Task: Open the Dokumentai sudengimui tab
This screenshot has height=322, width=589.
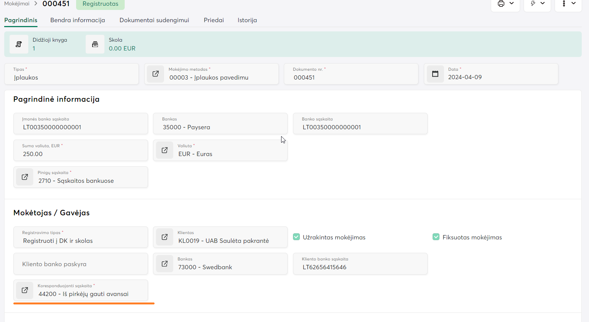Action: 154,20
